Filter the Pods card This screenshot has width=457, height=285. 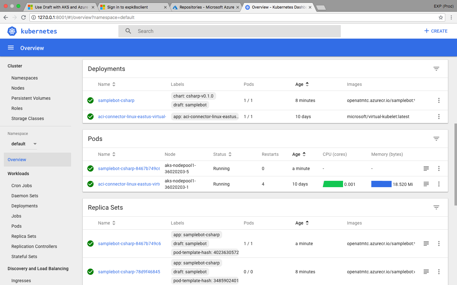point(436,139)
